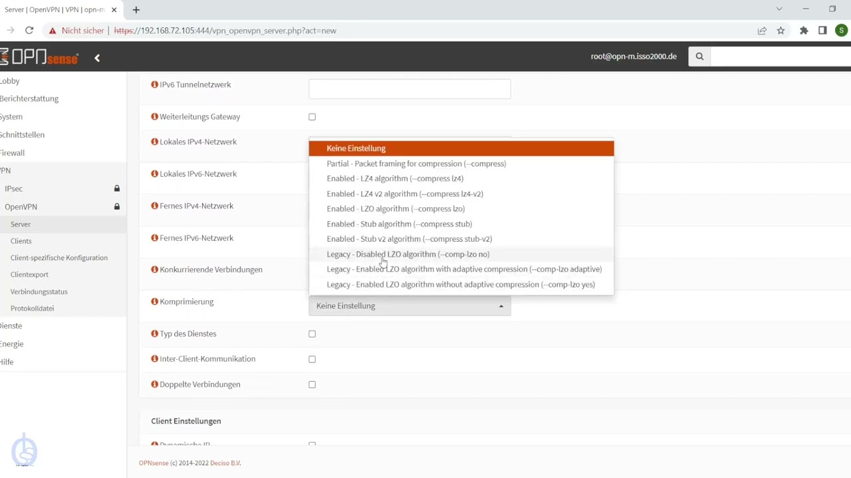Click info icon beside Fernes IPv4-Netzwerk
This screenshot has width=851, height=478.
coord(155,206)
